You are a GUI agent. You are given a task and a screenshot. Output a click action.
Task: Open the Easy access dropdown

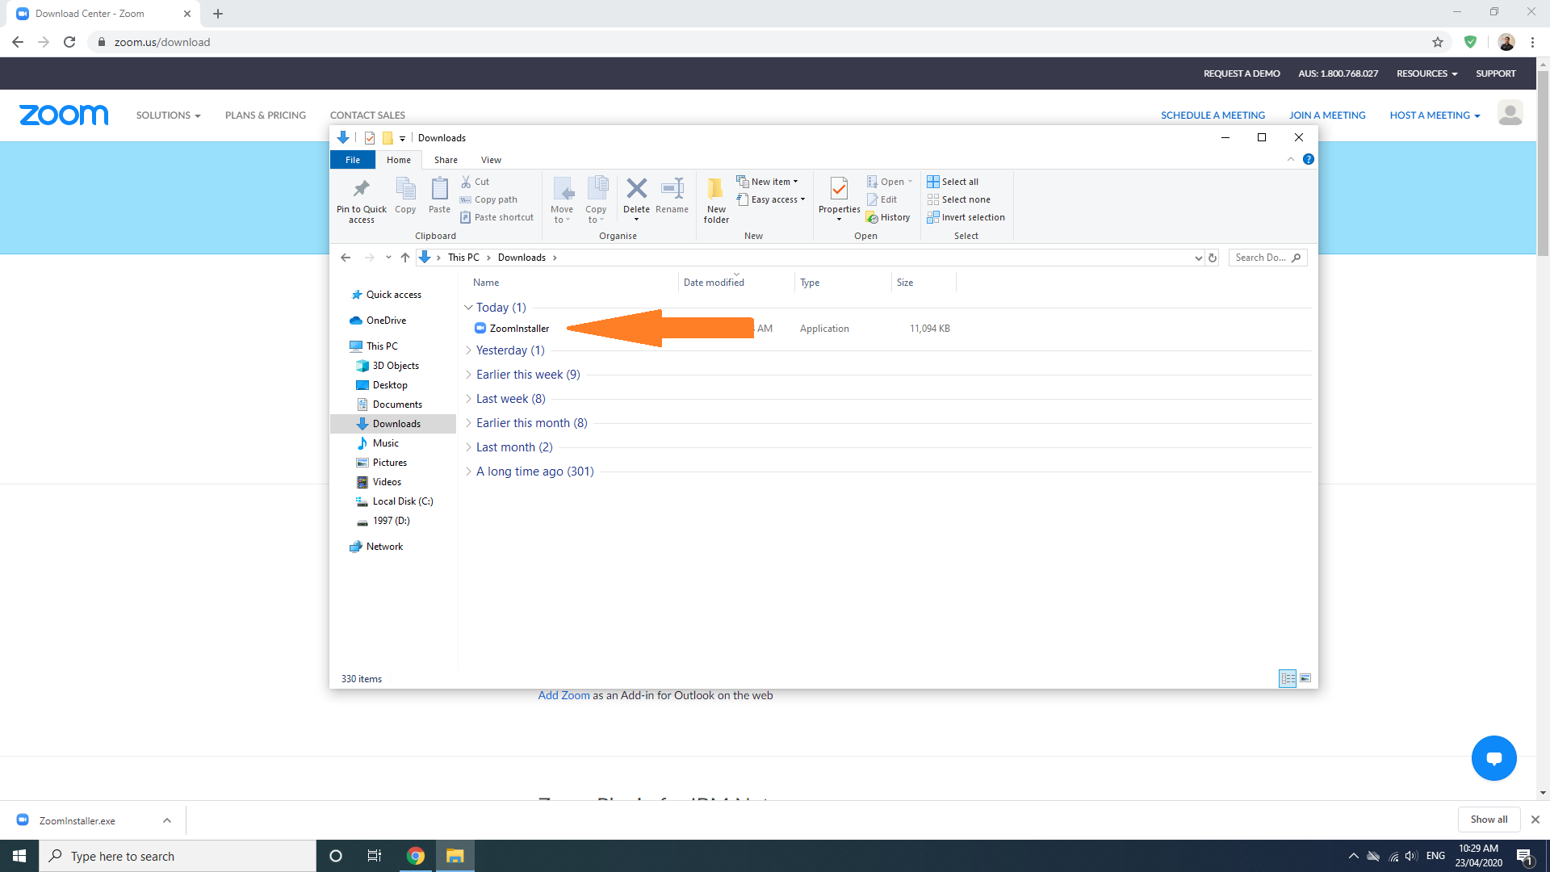[771, 199]
